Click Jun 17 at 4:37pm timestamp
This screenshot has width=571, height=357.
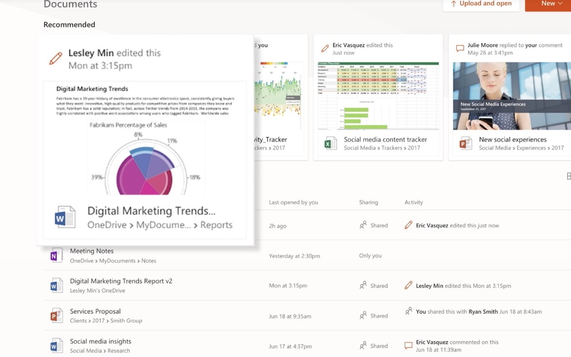click(x=290, y=346)
